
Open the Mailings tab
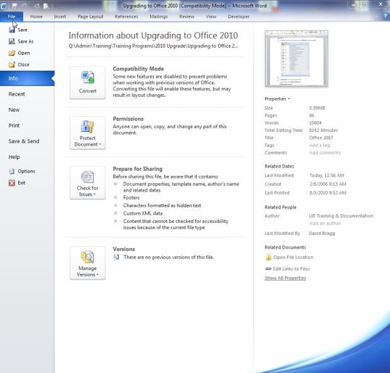tap(159, 16)
